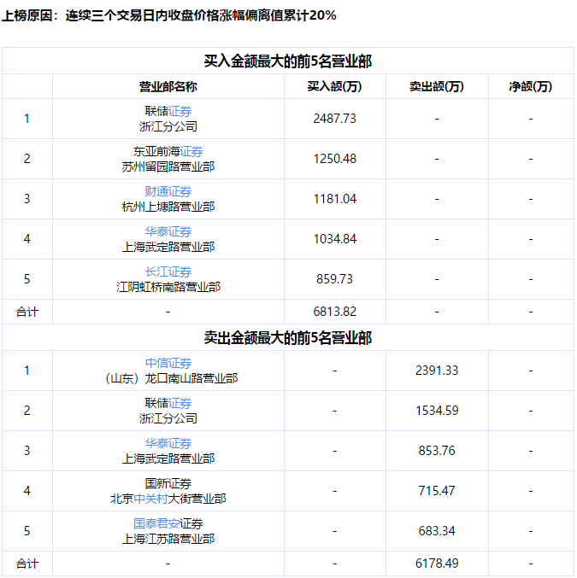Open 证券 link in buy row 1 联储证券
The height and width of the screenshot is (578, 577).
tap(180, 111)
